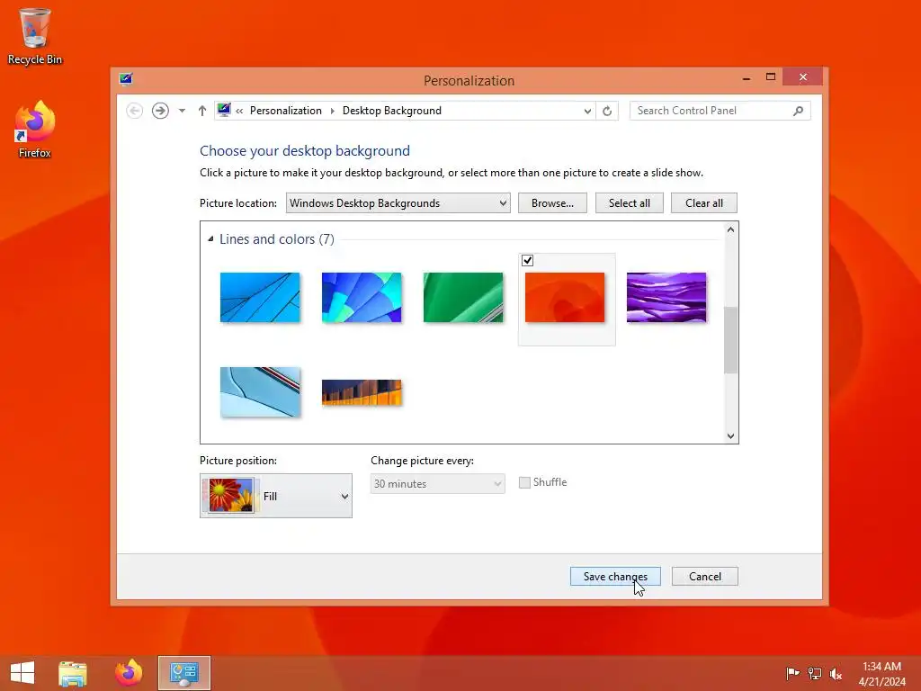Select the Firefox desktop shortcut
This screenshot has height=691, width=921.
[34, 130]
